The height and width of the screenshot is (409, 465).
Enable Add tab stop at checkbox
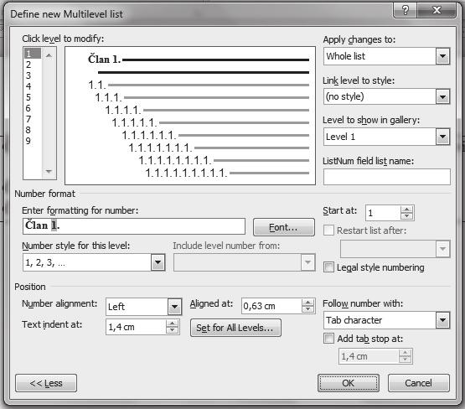click(328, 338)
